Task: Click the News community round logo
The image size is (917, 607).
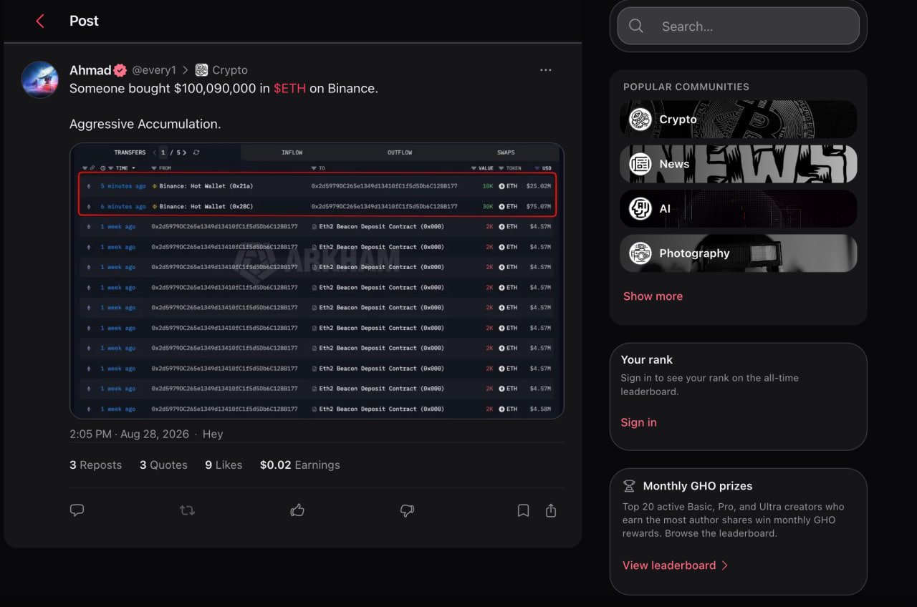Action: (640, 164)
